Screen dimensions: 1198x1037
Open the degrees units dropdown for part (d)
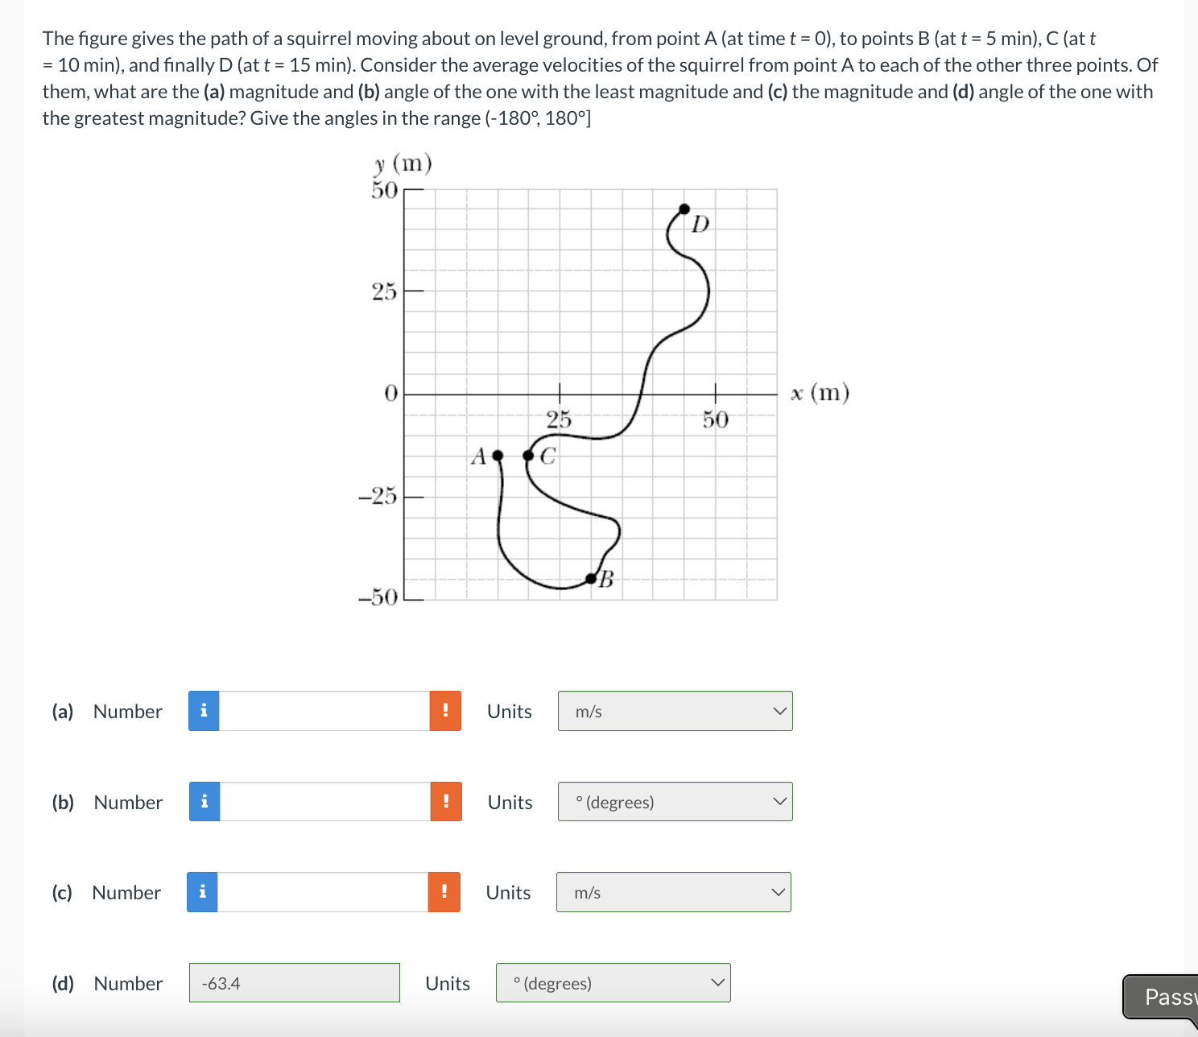coord(613,983)
